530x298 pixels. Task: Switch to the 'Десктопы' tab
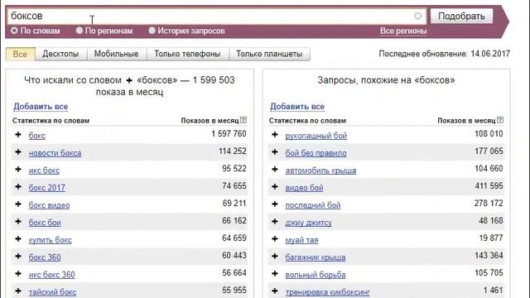pos(60,54)
